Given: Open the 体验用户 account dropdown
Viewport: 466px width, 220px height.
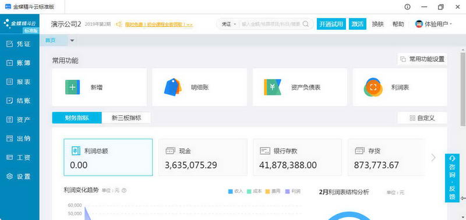Looking at the screenshot, I should point(434,24).
